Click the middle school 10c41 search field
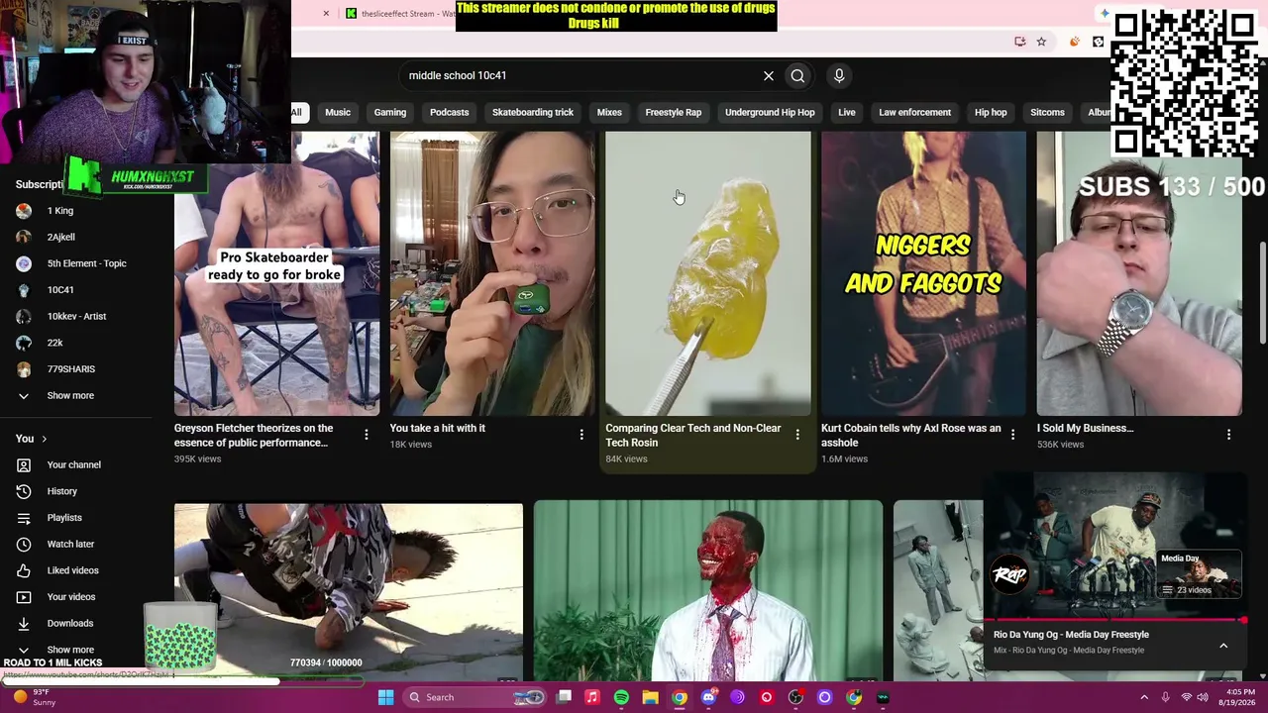The image size is (1268, 713). tap(580, 76)
